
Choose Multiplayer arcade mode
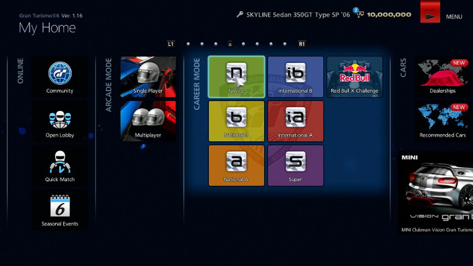[x=148, y=120]
